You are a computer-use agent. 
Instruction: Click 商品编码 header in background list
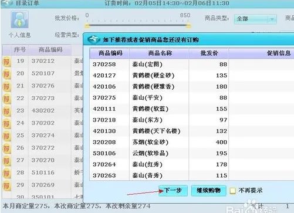[50, 50]
